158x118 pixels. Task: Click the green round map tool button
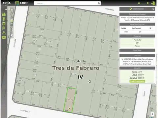12,21
